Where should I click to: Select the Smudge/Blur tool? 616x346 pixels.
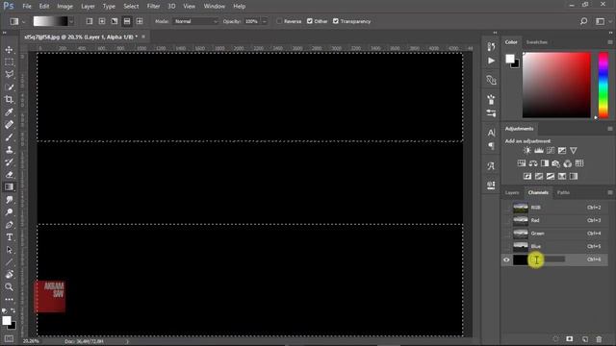(x=9, y=200)
